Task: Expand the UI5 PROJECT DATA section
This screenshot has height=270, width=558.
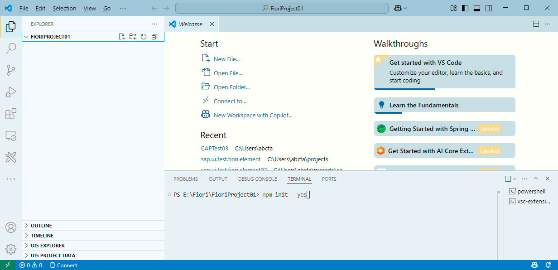Action: (x=93, y=256)
